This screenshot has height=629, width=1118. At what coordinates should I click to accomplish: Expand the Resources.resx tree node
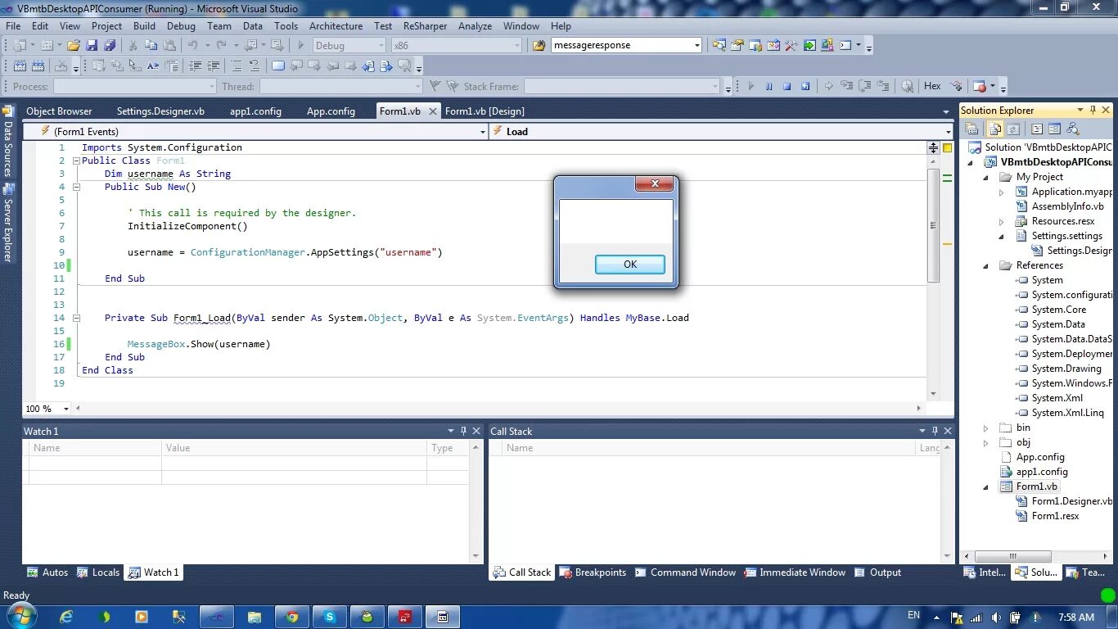1001,221
